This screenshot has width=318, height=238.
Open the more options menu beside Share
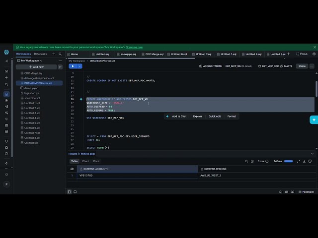coord(312,66)
